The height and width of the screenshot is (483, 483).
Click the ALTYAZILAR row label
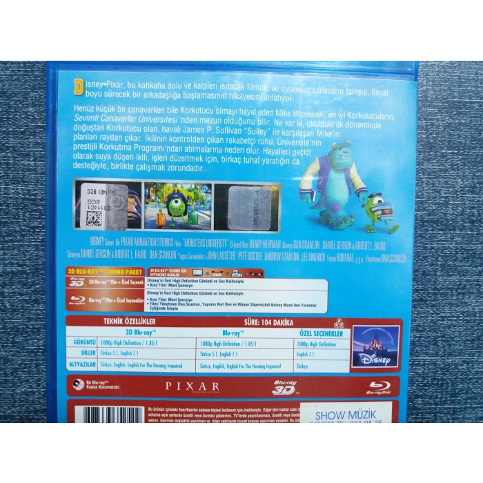click(82, 364)
